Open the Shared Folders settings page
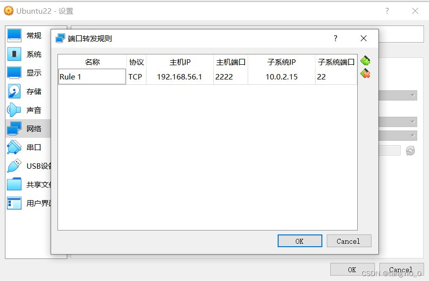This screenshot has width=429, height=282. point(28,184)
